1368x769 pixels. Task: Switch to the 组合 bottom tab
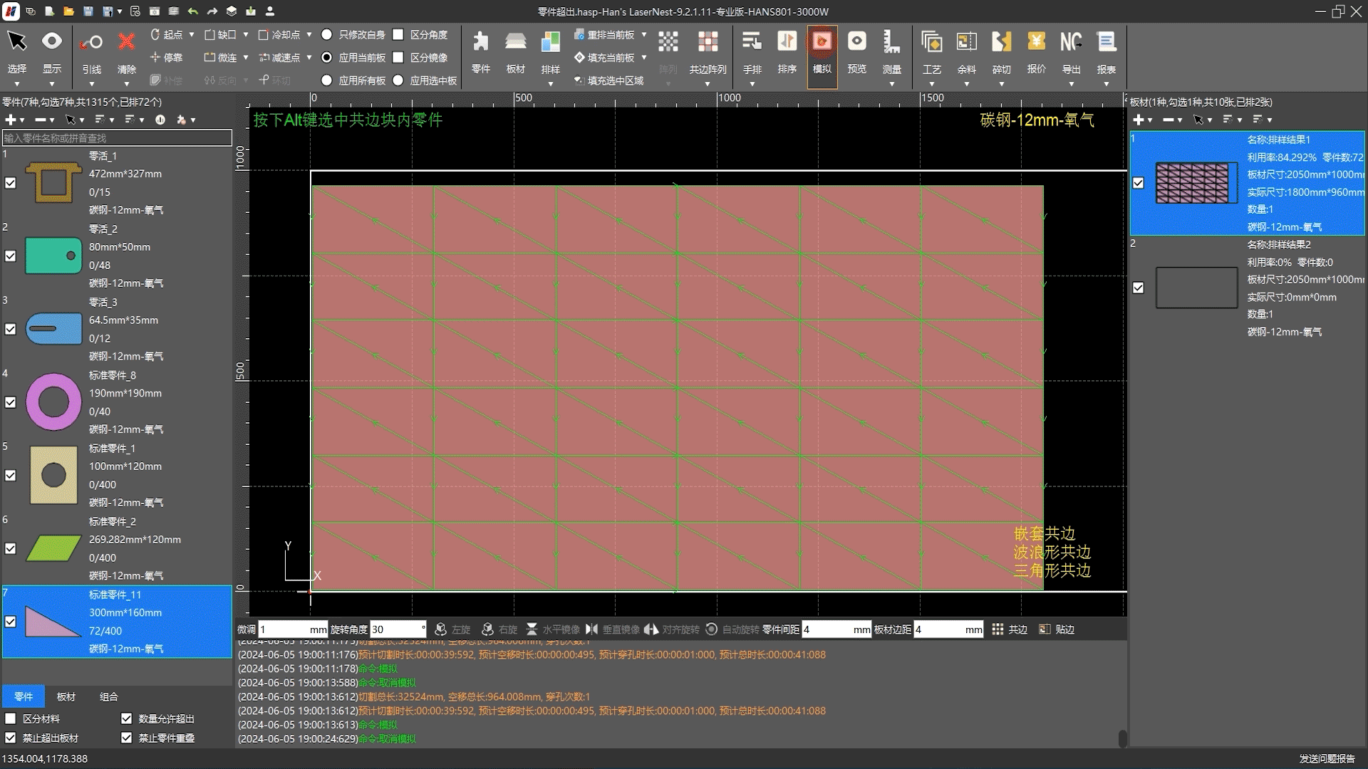(x=108, y=696)
